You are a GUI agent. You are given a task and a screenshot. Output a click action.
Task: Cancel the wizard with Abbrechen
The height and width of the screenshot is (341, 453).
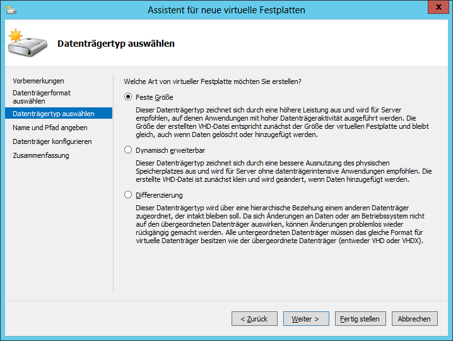[415, 319]
